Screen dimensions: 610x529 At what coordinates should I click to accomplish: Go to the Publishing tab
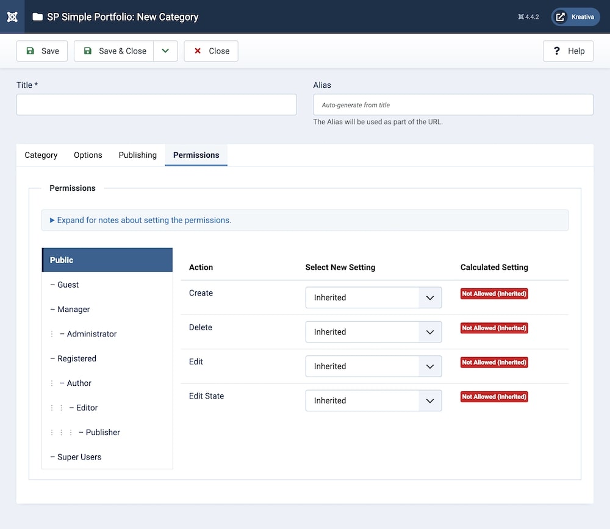(137, 155)
